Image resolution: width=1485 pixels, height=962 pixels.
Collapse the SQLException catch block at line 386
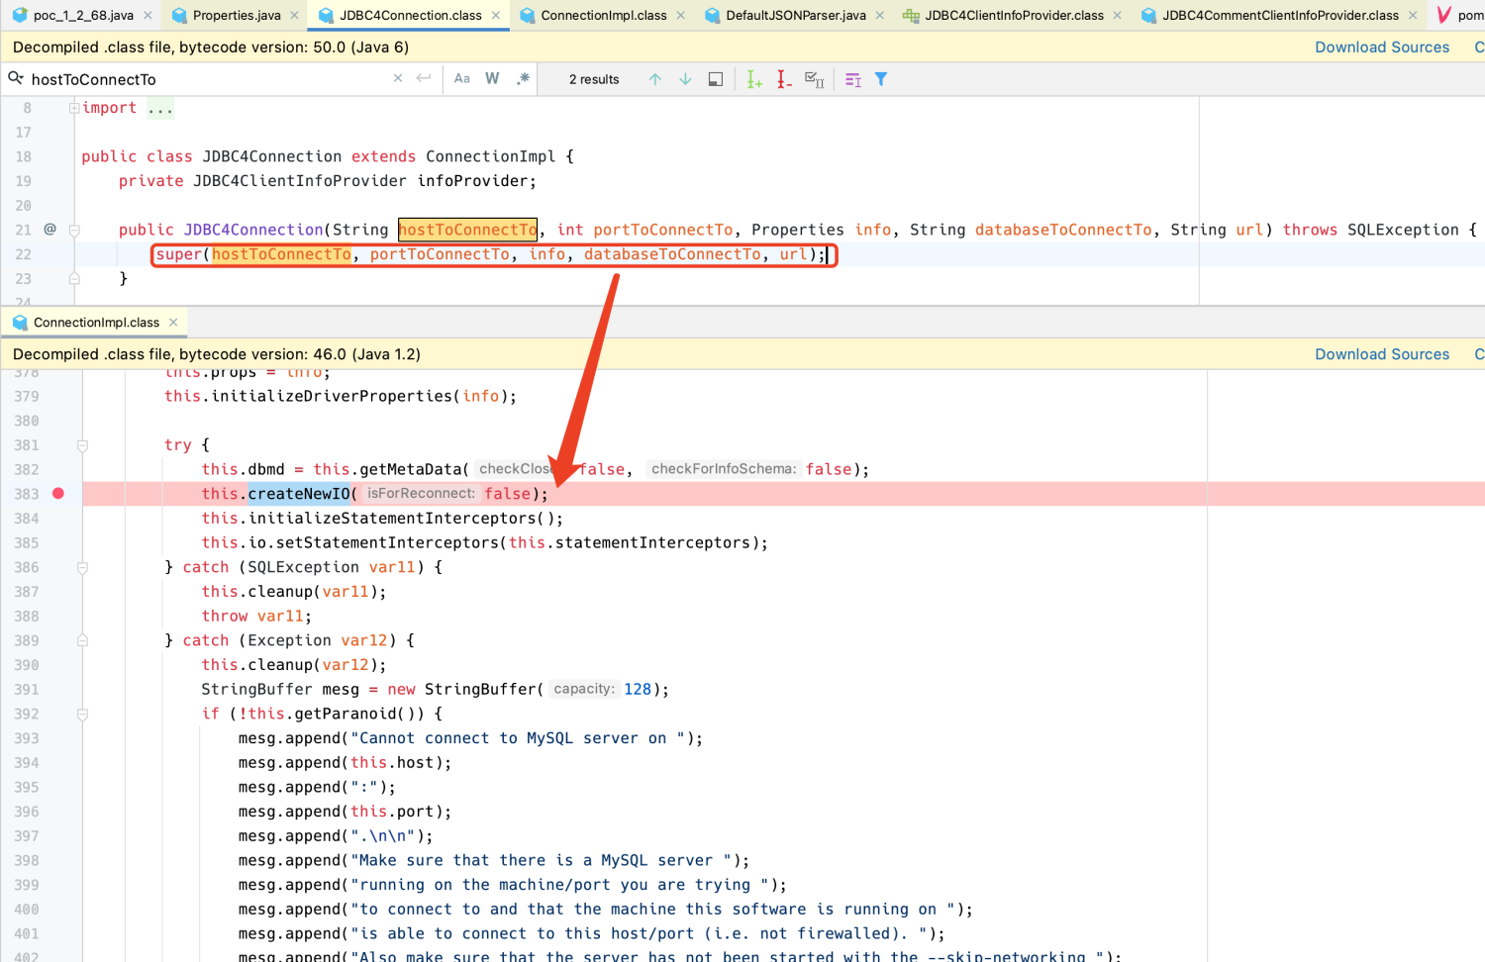coord(83,567)
